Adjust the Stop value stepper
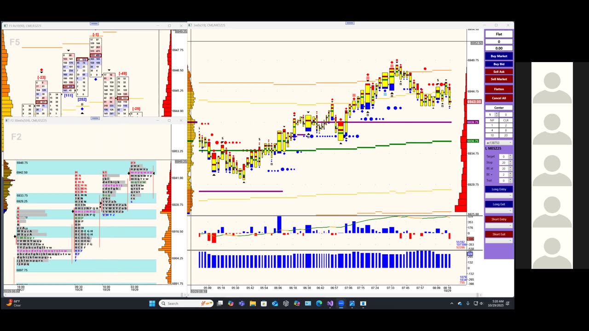The height and width of the screenshot is (331, 589). (510, 162)
